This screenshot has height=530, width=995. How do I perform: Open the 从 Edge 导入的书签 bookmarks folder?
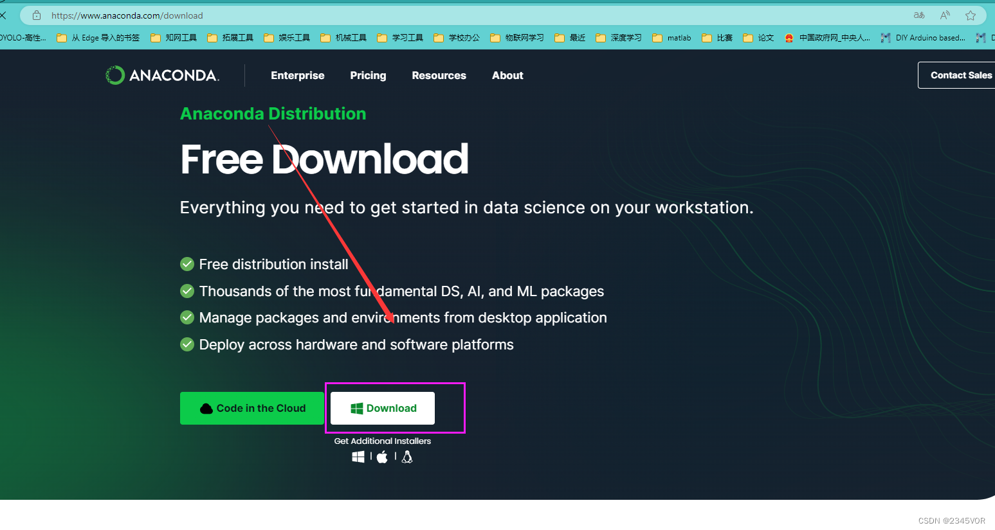pyautogui.click(x=98, y=38)
